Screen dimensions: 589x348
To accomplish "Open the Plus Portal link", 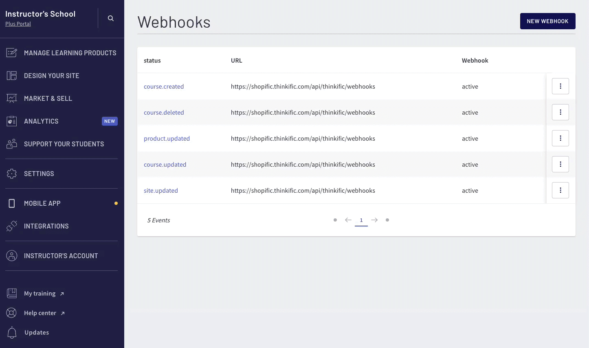I will point(18,24).
